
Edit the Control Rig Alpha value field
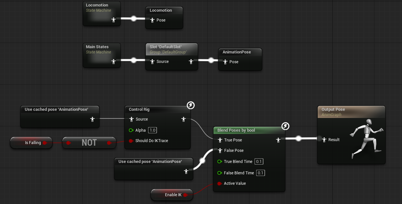click(152, 130)
